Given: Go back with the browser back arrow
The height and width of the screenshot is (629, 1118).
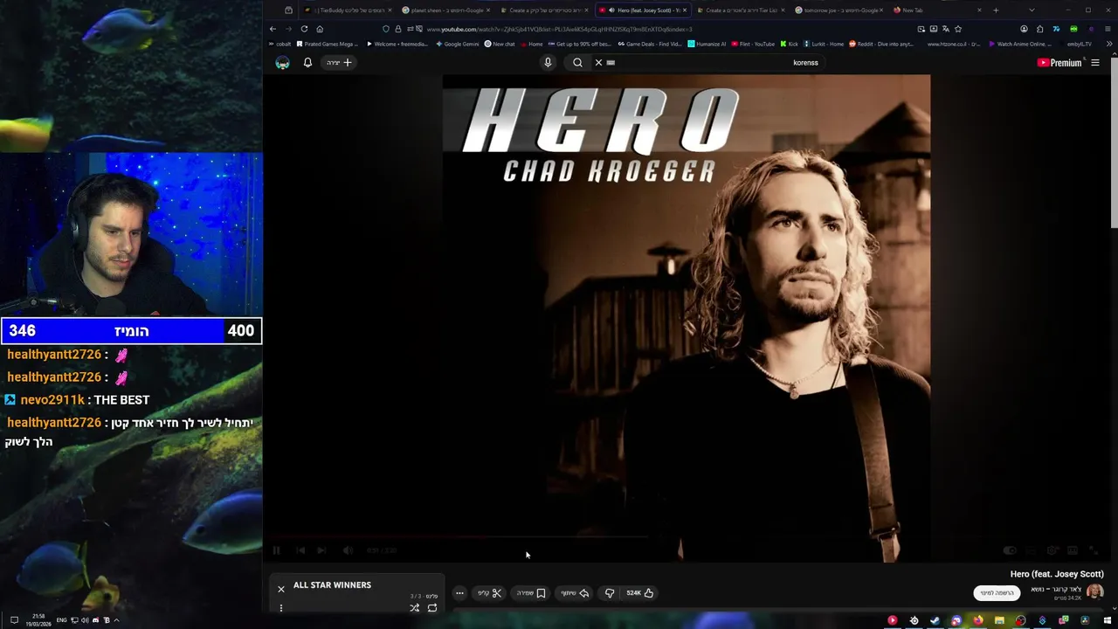Looking at the screenshot, I should click(x=273, y=29).
